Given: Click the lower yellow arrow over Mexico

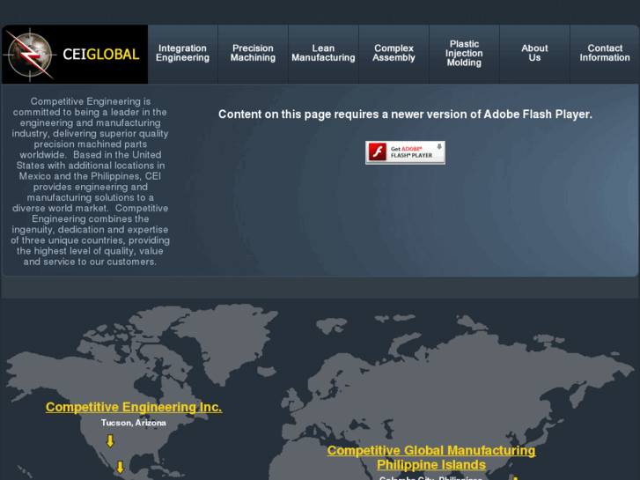Looking at the screenshot, I should pyautogui.click(x=120, y=467).
